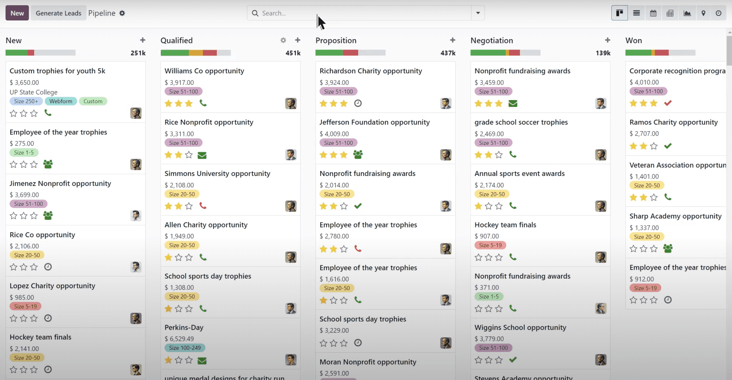Click red phone icon on Simmons University card
The height and width of the screenshot is (380, 732).
click(x=203, y=206)
